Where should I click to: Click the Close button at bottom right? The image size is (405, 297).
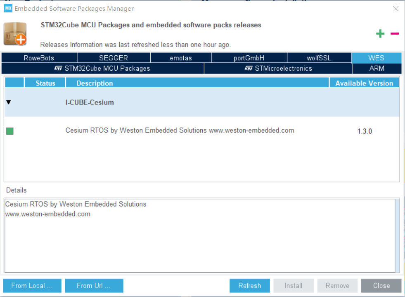pos(381,285)
